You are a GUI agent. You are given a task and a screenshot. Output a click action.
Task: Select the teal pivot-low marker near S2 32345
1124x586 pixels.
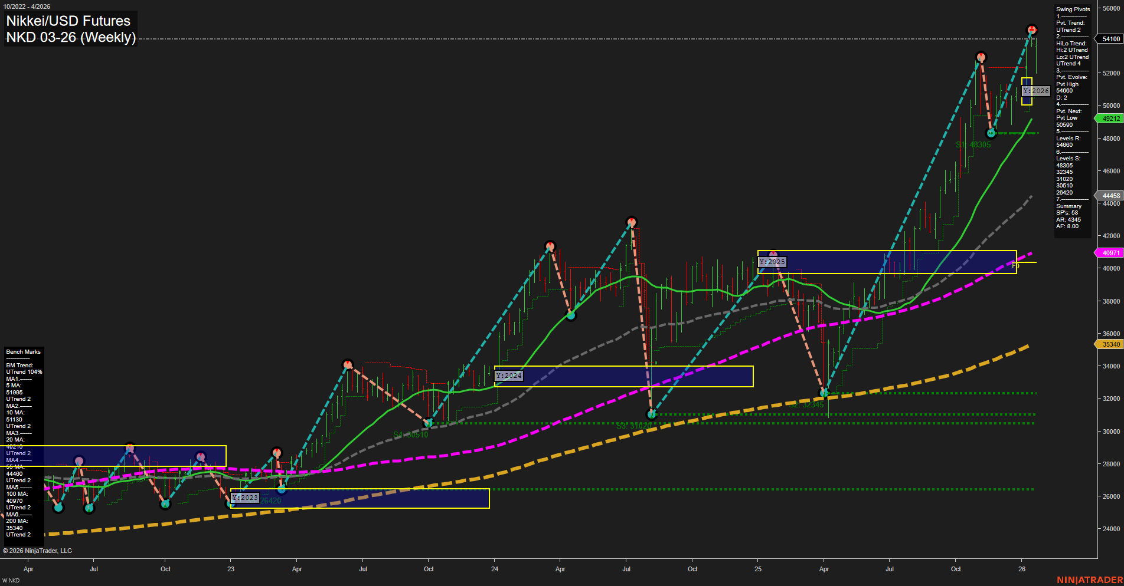pyautogui.click(x=825, y=392)
